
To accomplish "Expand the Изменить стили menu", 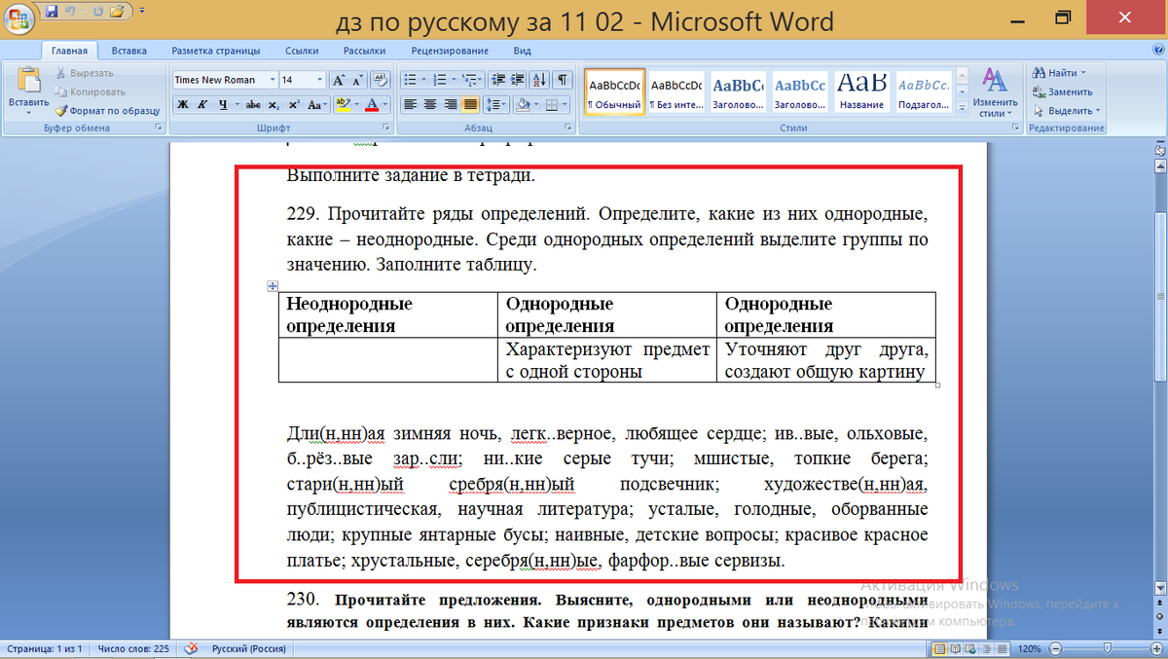I will coord(995,92).
